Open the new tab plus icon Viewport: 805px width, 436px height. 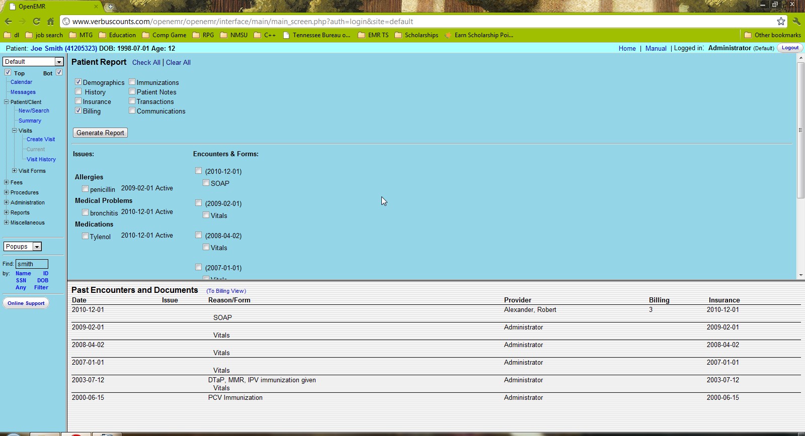[110, 7]
